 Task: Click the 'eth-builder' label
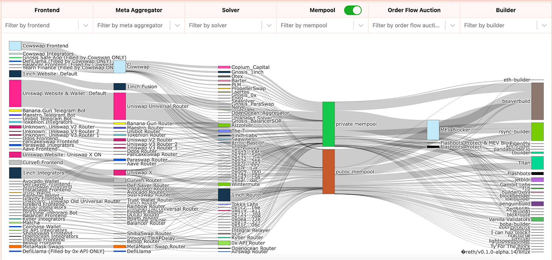point(517,80)
